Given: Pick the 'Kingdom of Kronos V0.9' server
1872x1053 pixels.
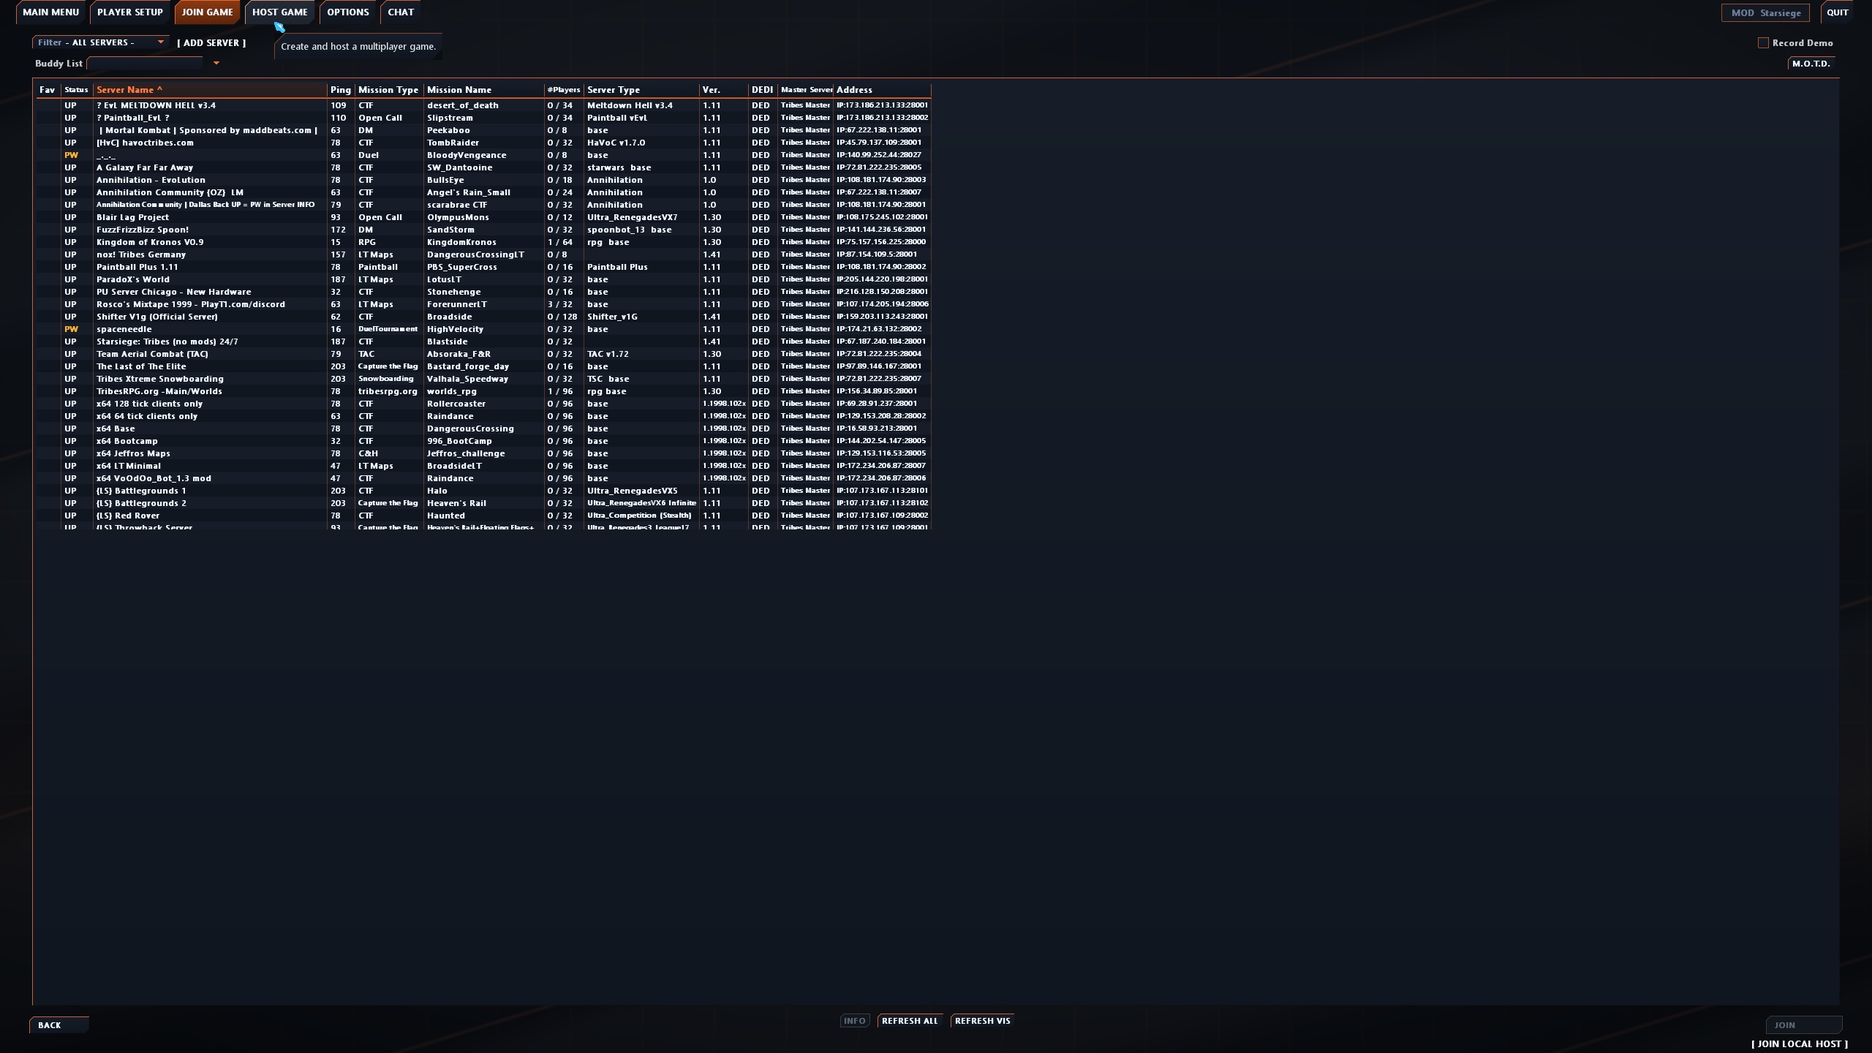Looking at the screenshot, I should [x=483, y=242].
